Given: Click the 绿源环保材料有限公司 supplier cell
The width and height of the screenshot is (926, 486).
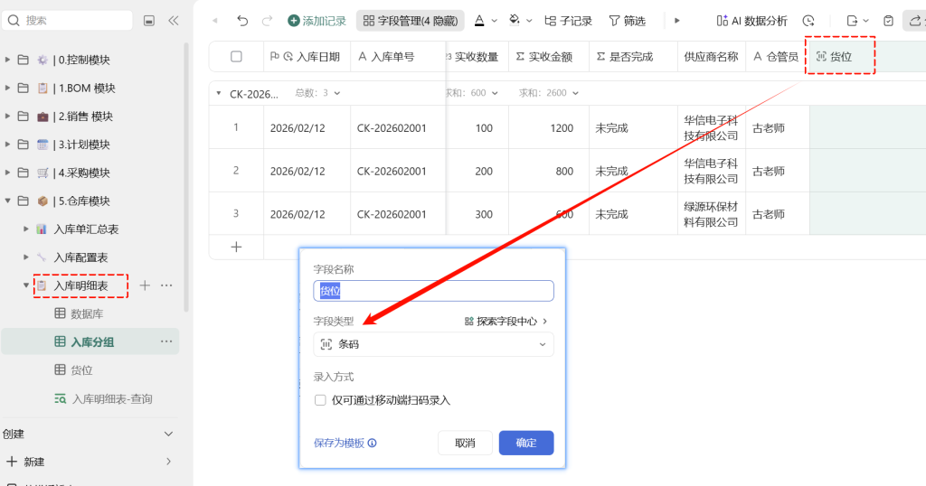Looking at the screenshot, I should click(711, 214).
